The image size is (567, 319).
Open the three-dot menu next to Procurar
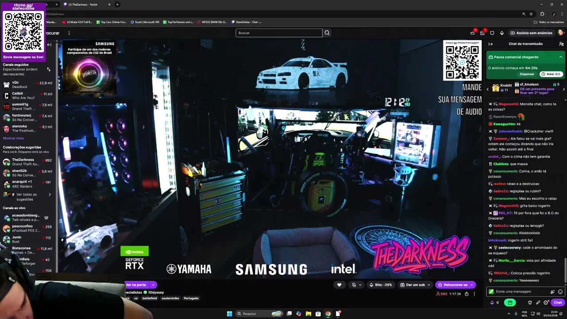click(x=69, y=33)
